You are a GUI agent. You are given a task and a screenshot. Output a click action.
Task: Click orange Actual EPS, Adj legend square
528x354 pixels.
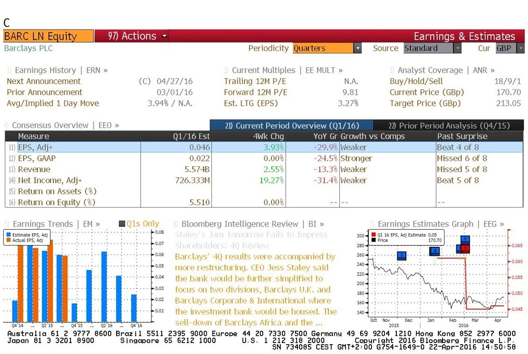tap(7, 240)
